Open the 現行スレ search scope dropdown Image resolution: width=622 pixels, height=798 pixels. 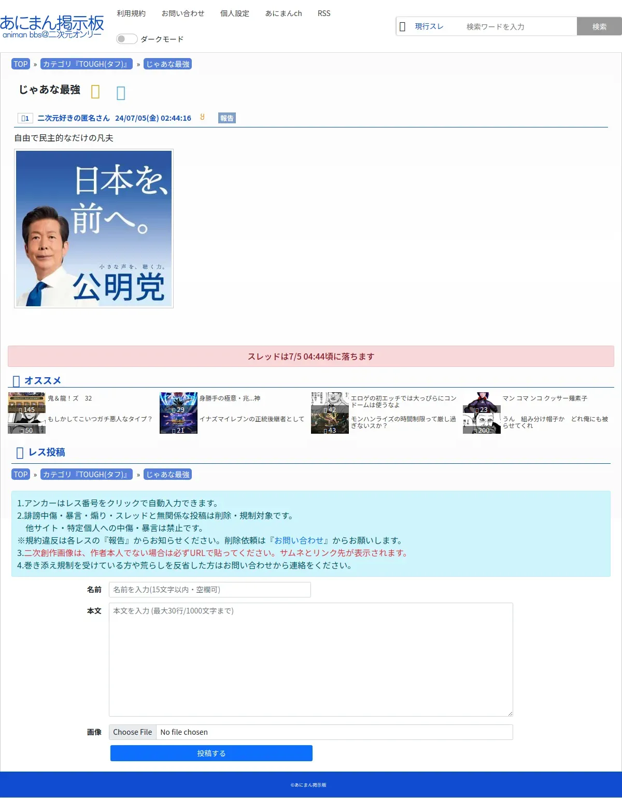tap(429, 26)
